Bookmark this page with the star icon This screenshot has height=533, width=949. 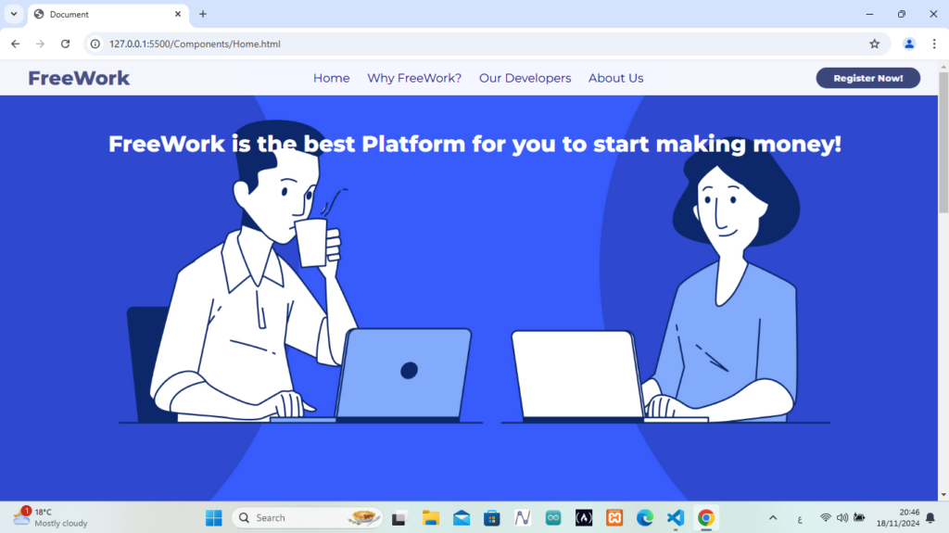click(x=875, y=44)
